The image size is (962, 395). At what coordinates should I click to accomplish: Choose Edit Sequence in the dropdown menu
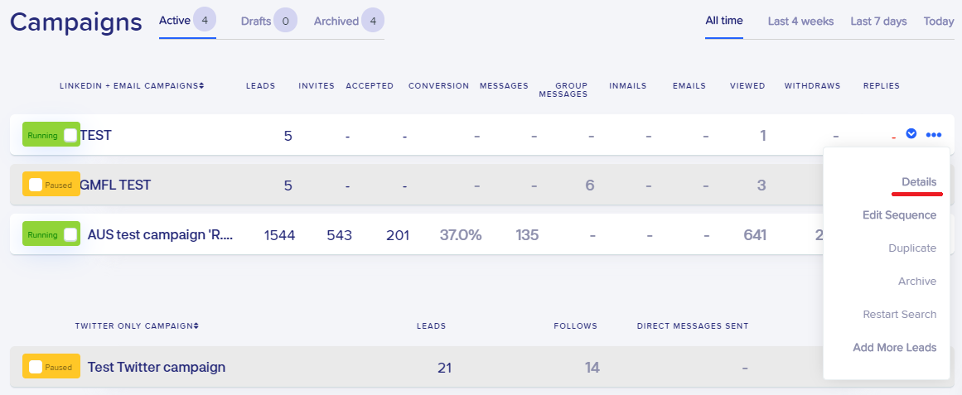[899, 214]
